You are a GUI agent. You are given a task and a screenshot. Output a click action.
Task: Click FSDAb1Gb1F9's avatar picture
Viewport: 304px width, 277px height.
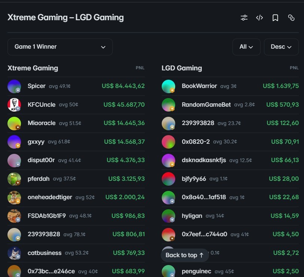tap(14, 216)
